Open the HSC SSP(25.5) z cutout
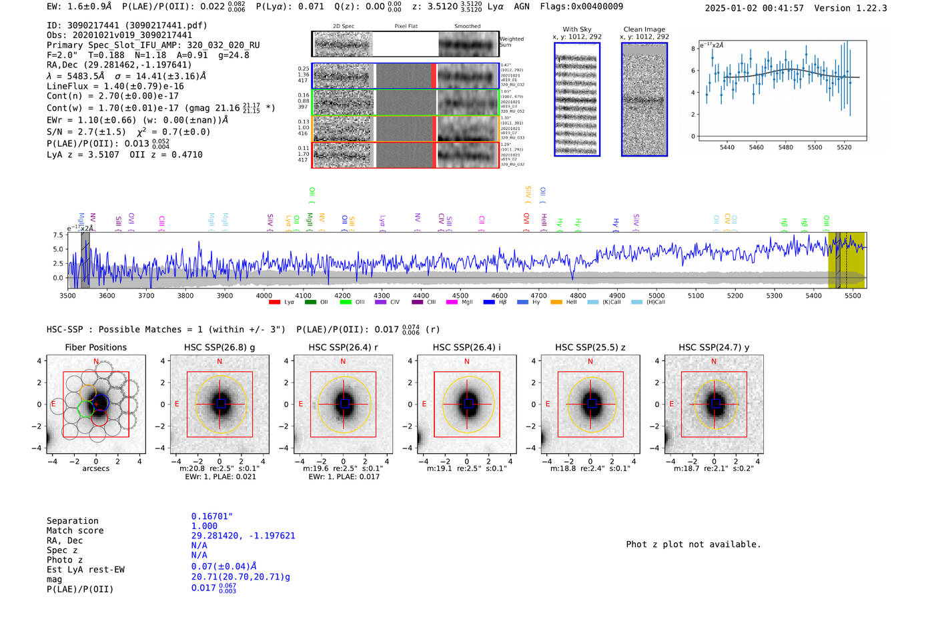The height and width of the screenshot is (635, 934). [590, 404]
